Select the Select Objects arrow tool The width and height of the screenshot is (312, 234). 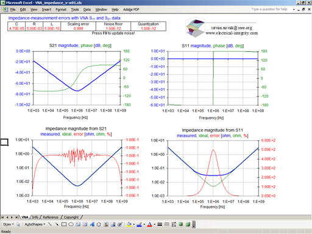point(18,224)
